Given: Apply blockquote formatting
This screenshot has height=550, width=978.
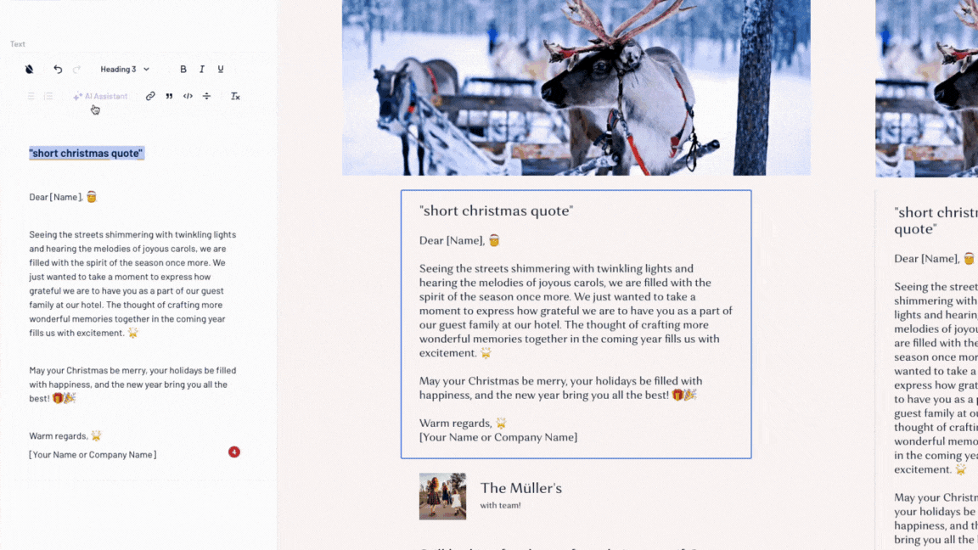Looking at the screenshot, I should [169, 96].
